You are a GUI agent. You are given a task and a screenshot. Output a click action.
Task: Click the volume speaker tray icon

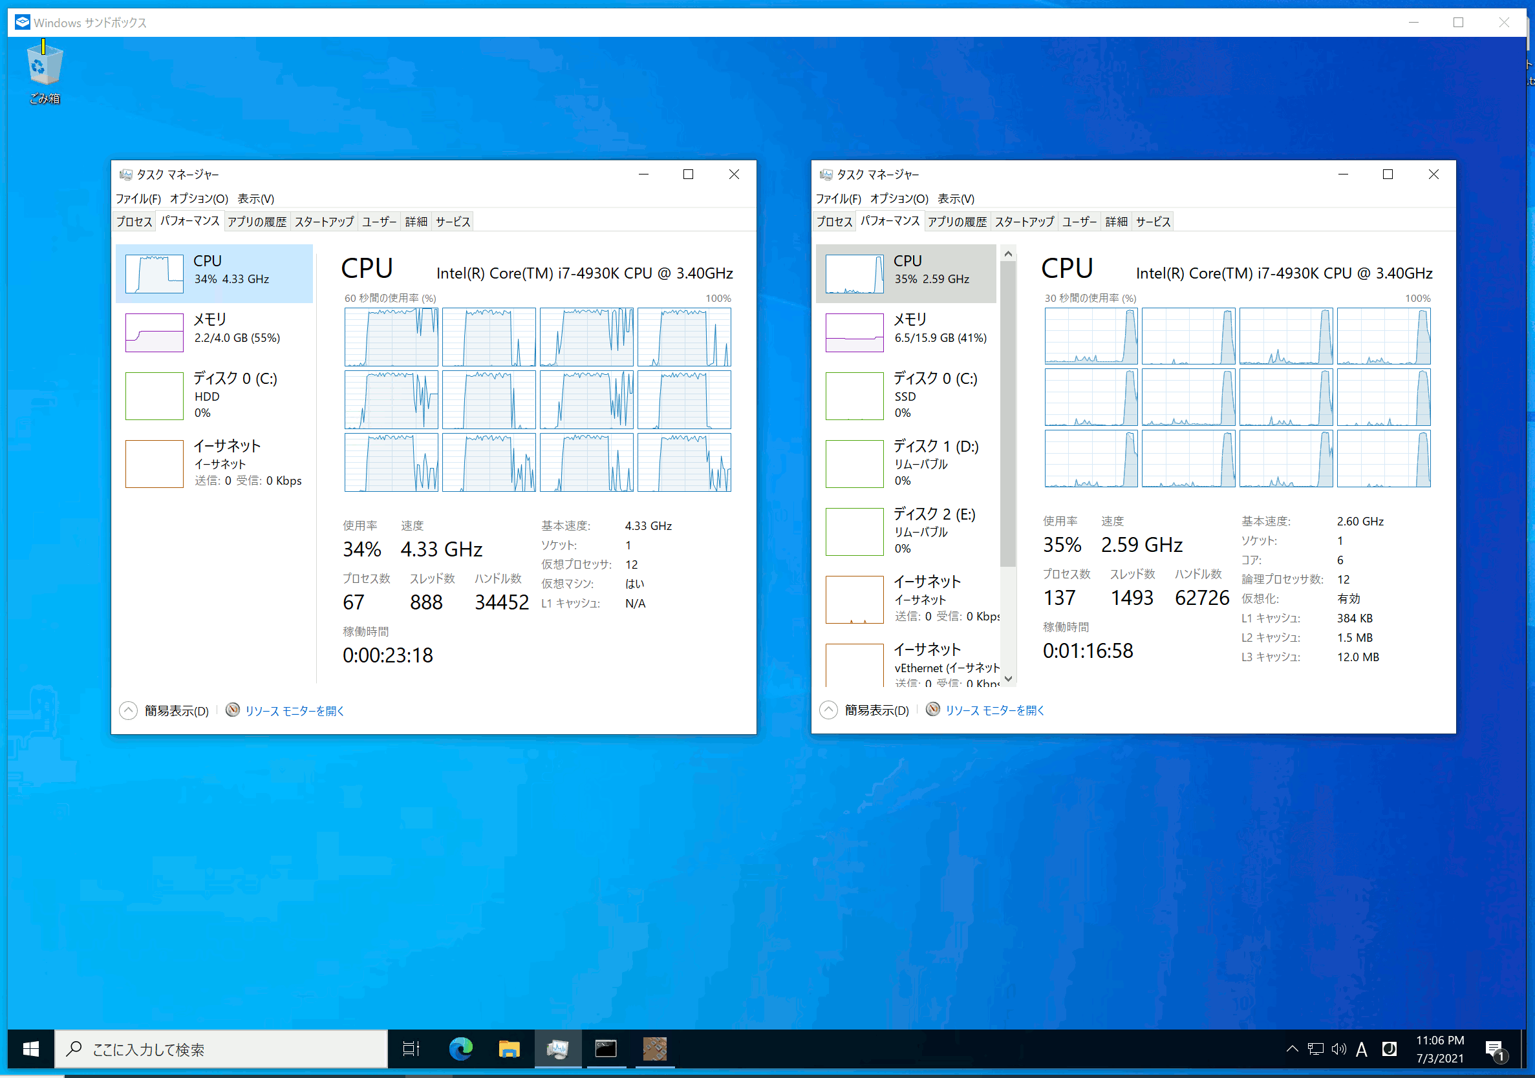[x=1338, y=1048]
